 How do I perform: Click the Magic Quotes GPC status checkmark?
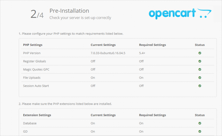coord(200,70)
